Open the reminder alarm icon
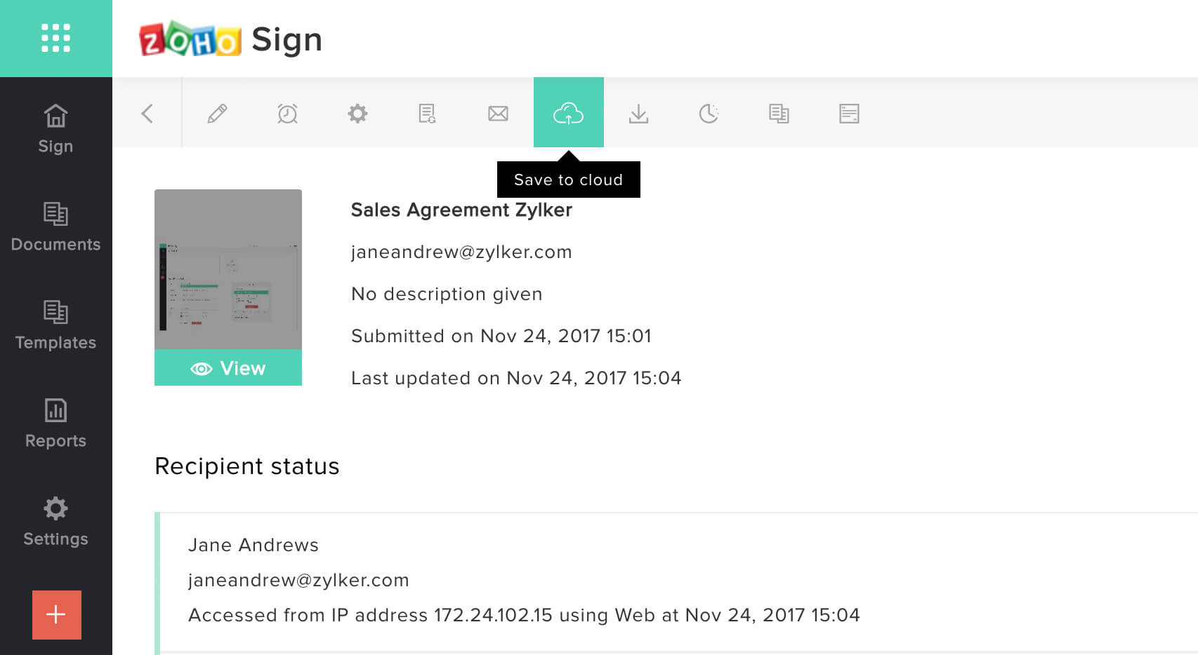 tap(288, 112)
